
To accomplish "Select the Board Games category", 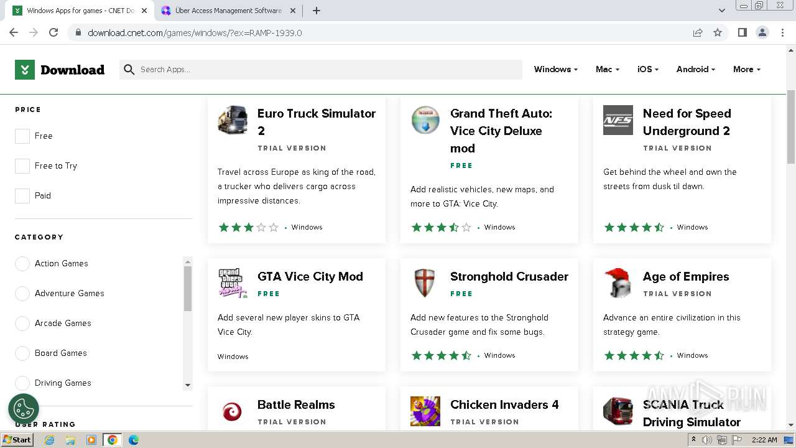I will click(22, 353).
